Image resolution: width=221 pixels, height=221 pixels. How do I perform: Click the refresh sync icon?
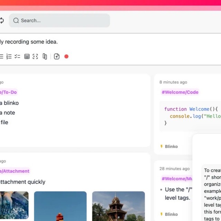pyautogui.click(x=2, y=20)
